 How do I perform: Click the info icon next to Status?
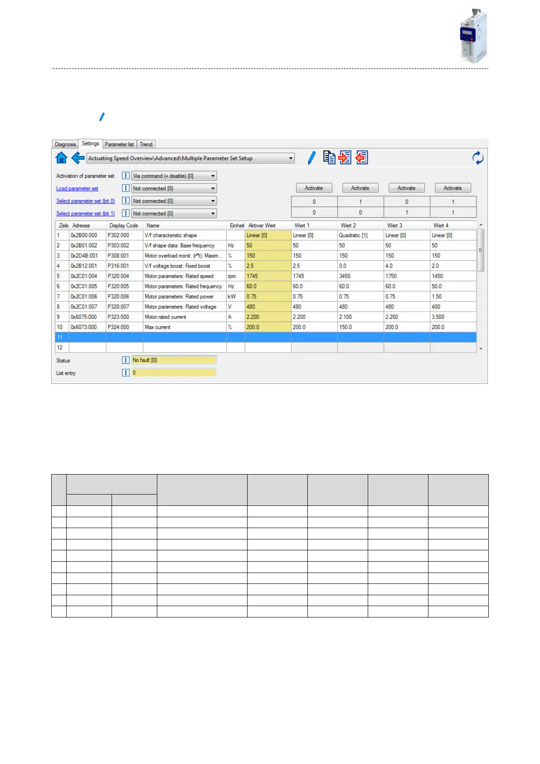126,360
